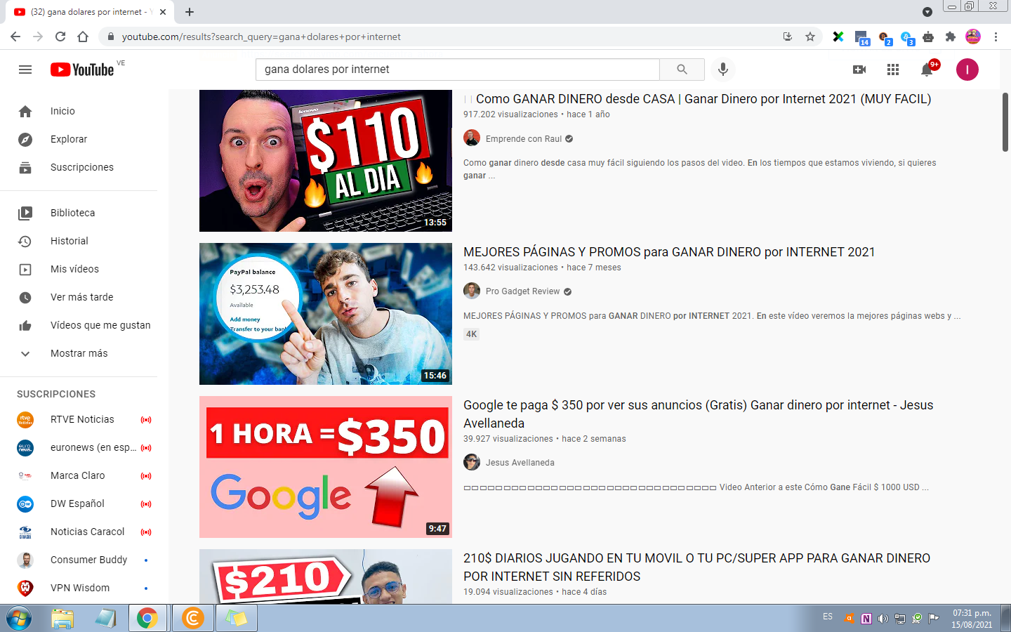This screenshot has width=1011, height=632.
Task: Select Inicio in the sidebar
Action: (x=79, y=111)
